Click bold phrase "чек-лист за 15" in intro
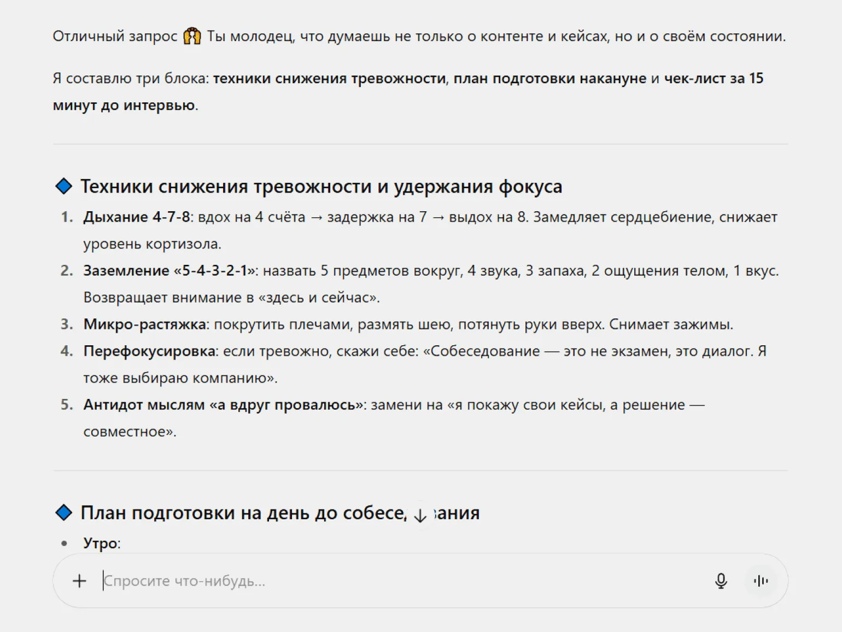 713,79
